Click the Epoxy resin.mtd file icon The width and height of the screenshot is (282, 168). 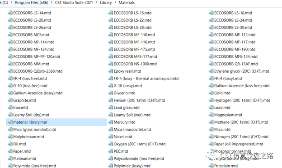click(x=110, y=71)
